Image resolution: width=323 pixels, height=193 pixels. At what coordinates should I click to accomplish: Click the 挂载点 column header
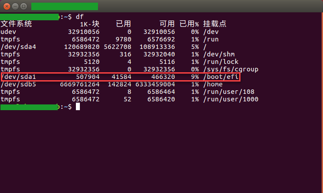click(215, 24)
